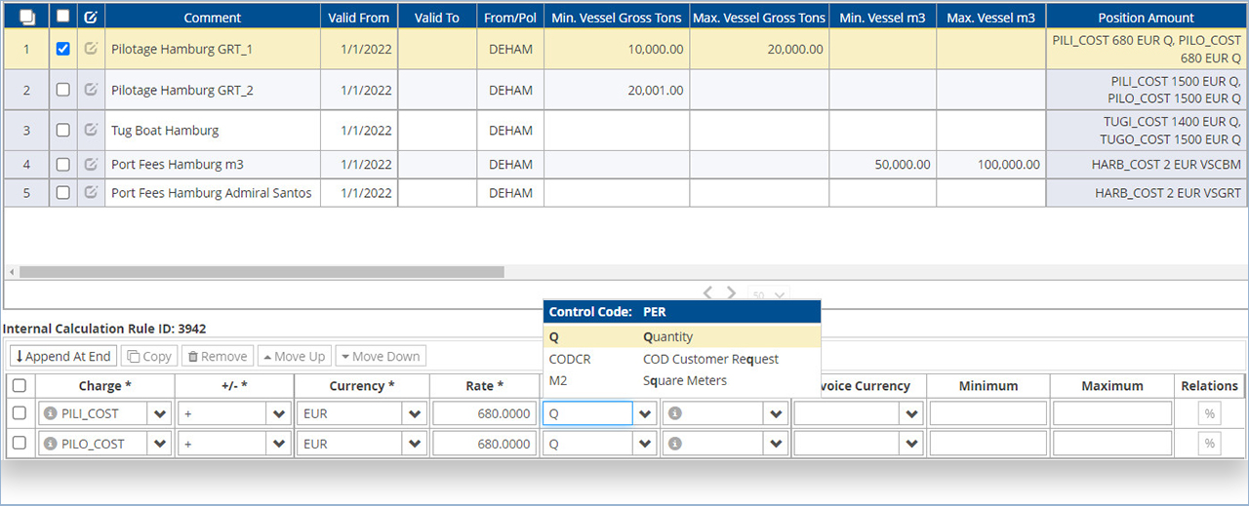Click percent relations icon in PILO_COST row
1249x506 pixels.
(x=1209, y=444)
